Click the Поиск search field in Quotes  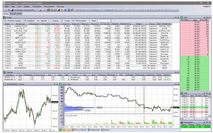click(104, 21)
